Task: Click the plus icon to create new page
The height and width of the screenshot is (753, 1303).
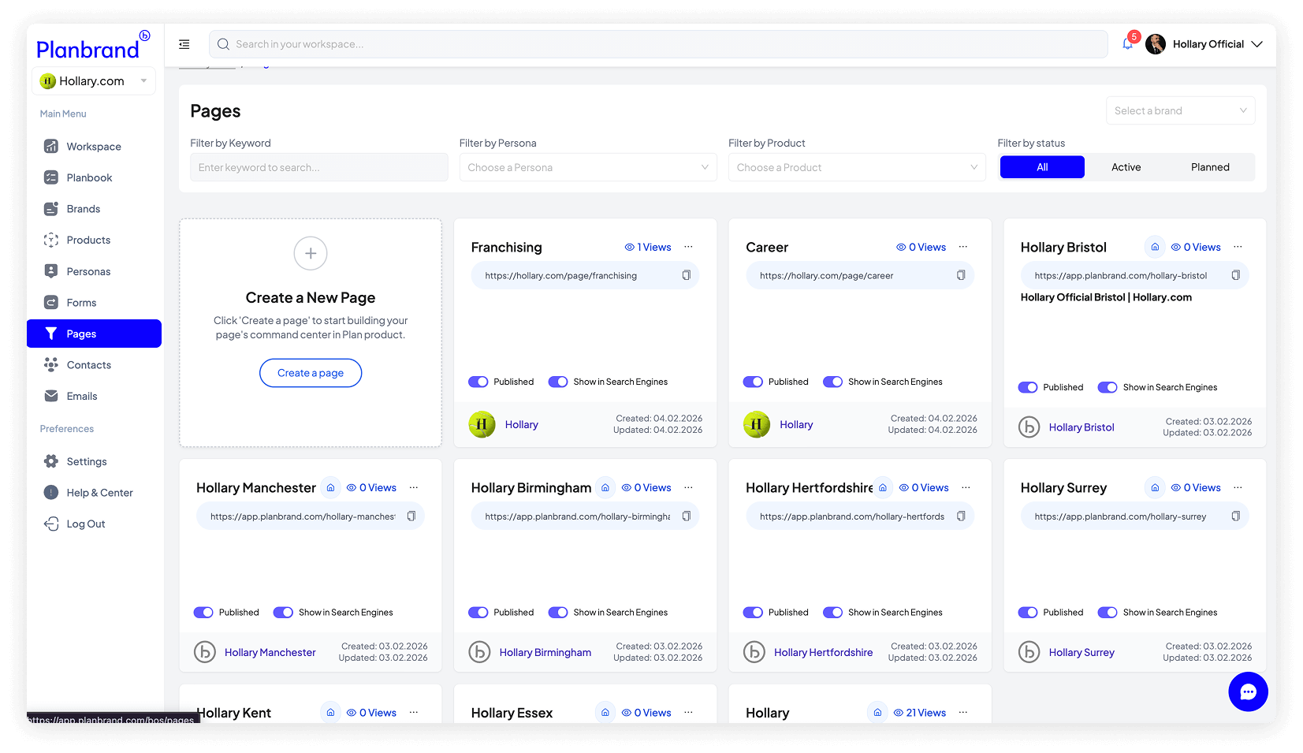Action: (311, 253)
